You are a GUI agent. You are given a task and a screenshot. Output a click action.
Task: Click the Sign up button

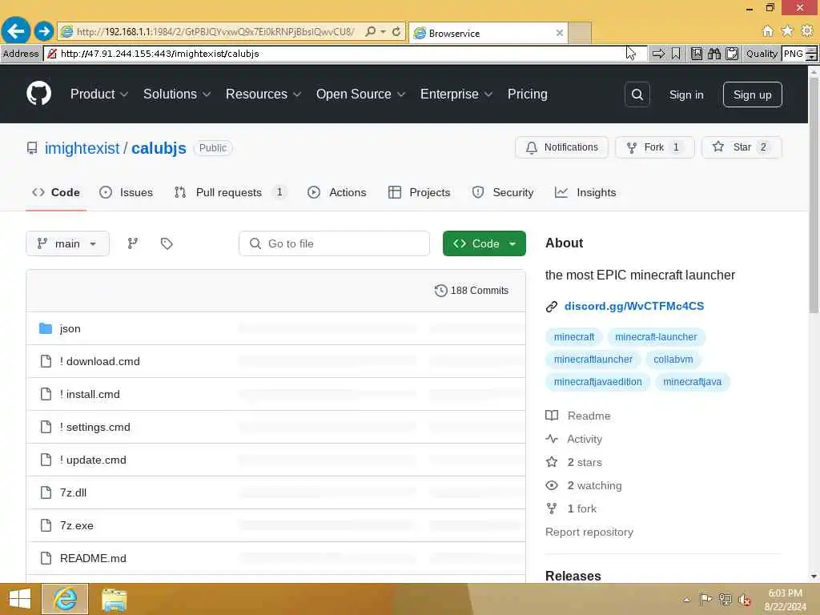tap(752, 94)
